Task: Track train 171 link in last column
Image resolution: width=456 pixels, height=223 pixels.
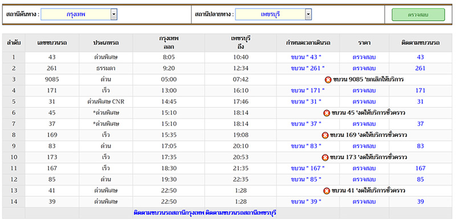Action: coord(420,91)
